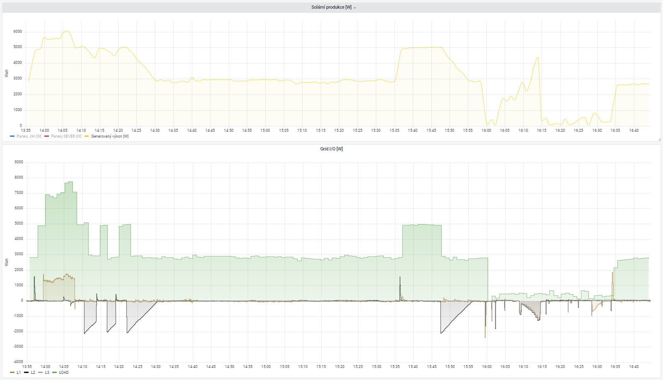Viewport: 663px width, 380px height.
Task: Click the 16:40 time label in the solar chart
Action: point(634,131)
